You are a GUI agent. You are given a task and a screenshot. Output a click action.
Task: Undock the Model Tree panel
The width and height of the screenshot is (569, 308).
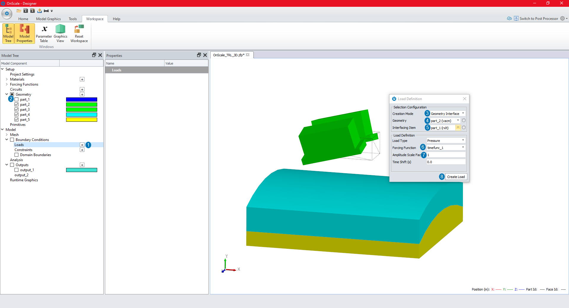click(94, 55)
